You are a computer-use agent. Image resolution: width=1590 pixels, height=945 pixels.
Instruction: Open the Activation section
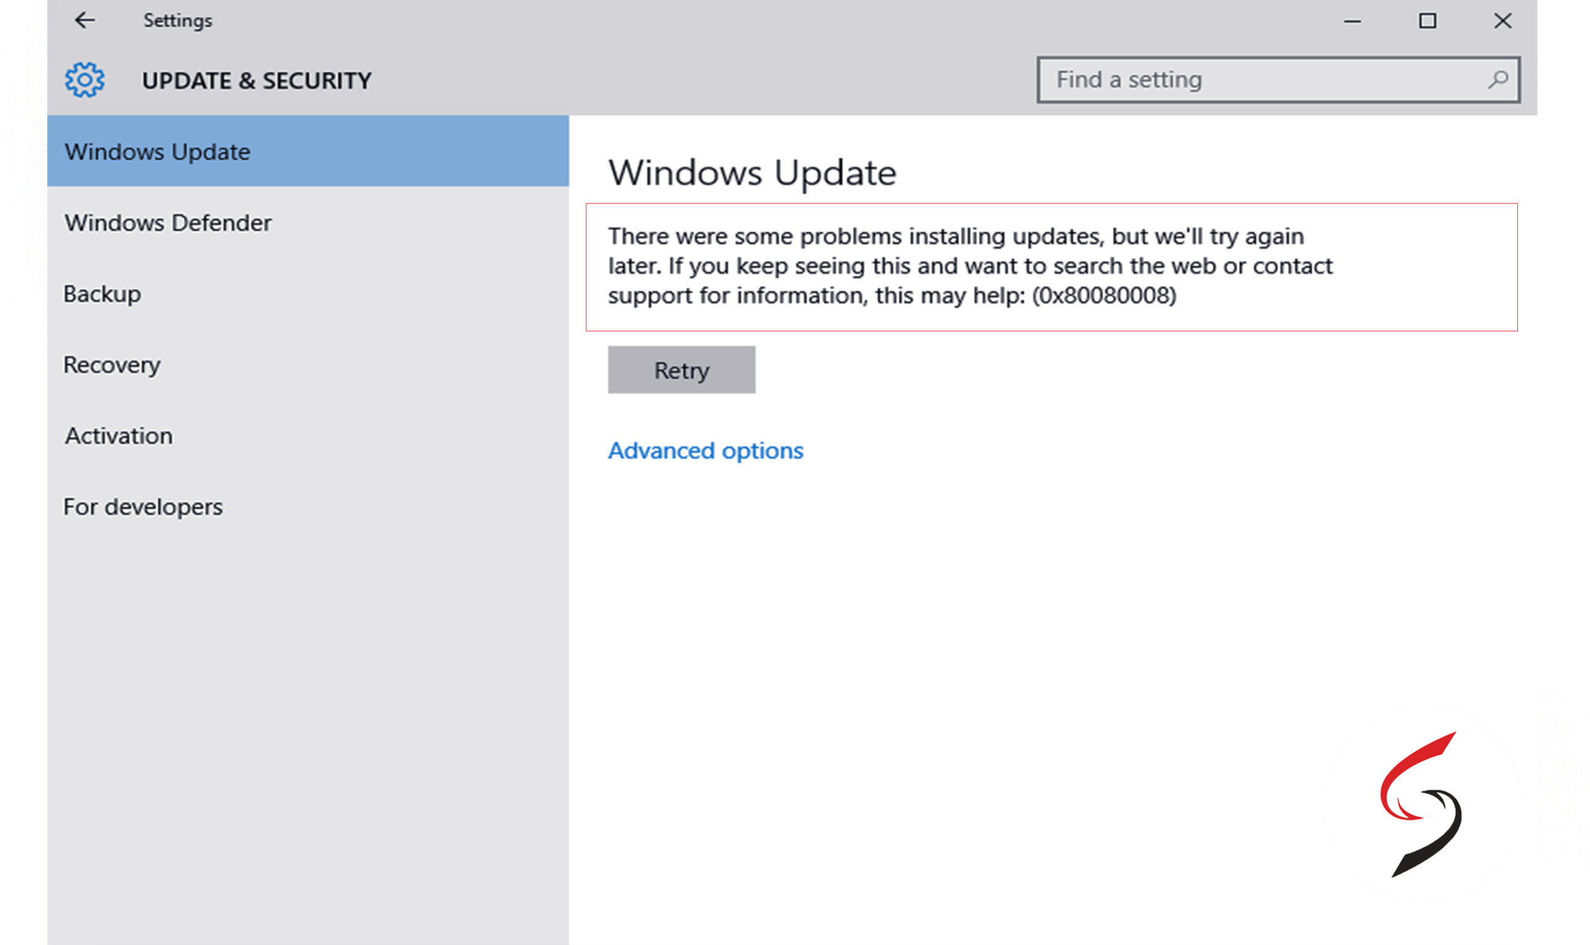[x=307, y=436]
